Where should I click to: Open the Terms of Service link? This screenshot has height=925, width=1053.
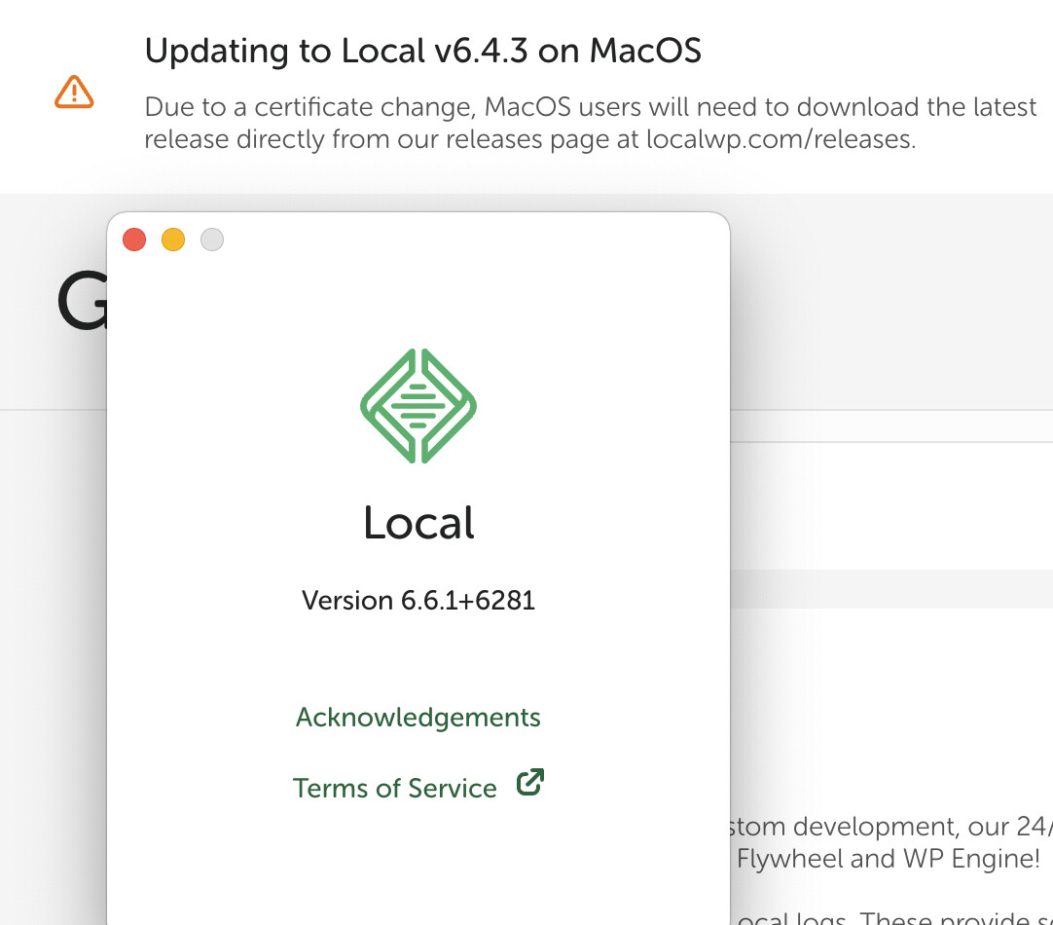coord(395,788)
